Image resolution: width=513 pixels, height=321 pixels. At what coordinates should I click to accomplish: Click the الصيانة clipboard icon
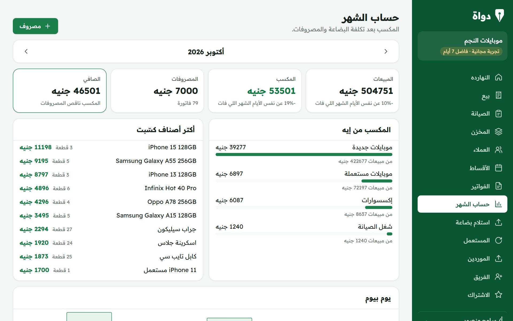[x=498, y=113]
